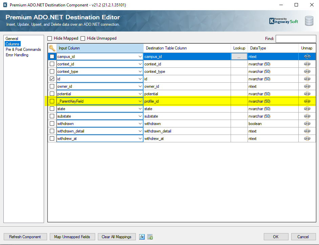Image resolution: width=319 pixels, height=245 pixels.
Task: Check the key checkbox for withdrew_at
Action: click(x=52, y=139)
